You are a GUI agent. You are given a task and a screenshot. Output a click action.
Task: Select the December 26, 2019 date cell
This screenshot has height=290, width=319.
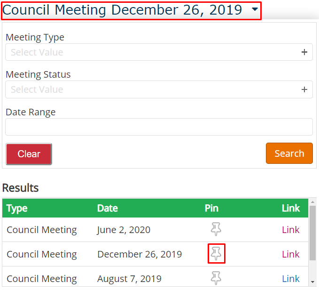pos(140,254)
